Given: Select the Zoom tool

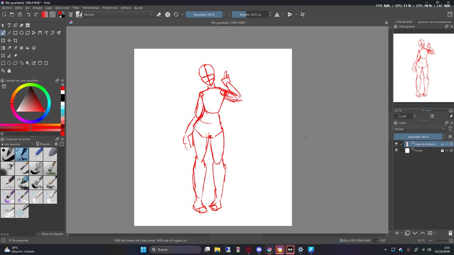Looking at the screenshot, I should click(3, 71).
